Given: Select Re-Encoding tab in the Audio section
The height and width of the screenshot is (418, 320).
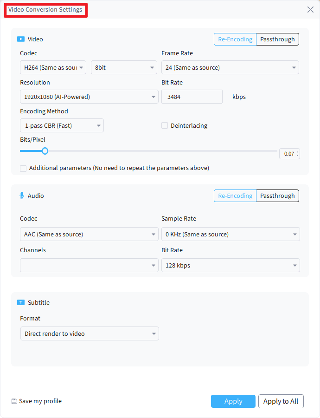Looking at the screenshot, I should 235,196.
